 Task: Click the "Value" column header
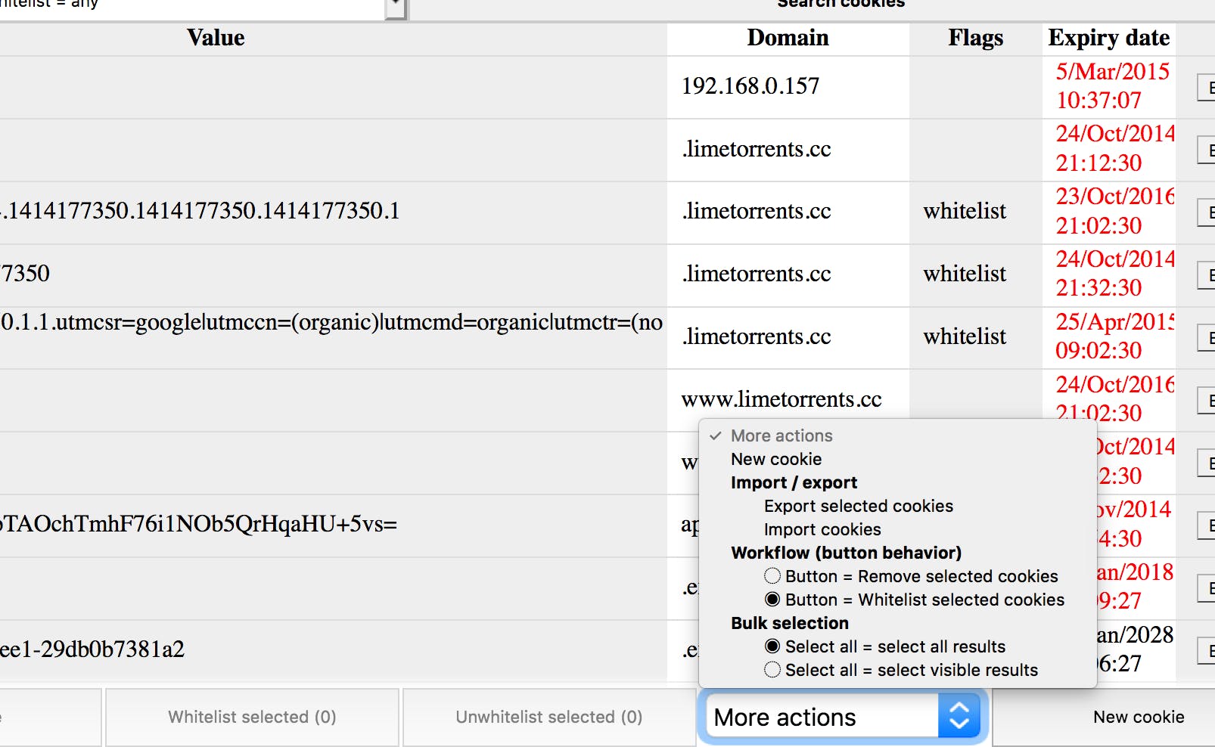click(x=216, y=38)
